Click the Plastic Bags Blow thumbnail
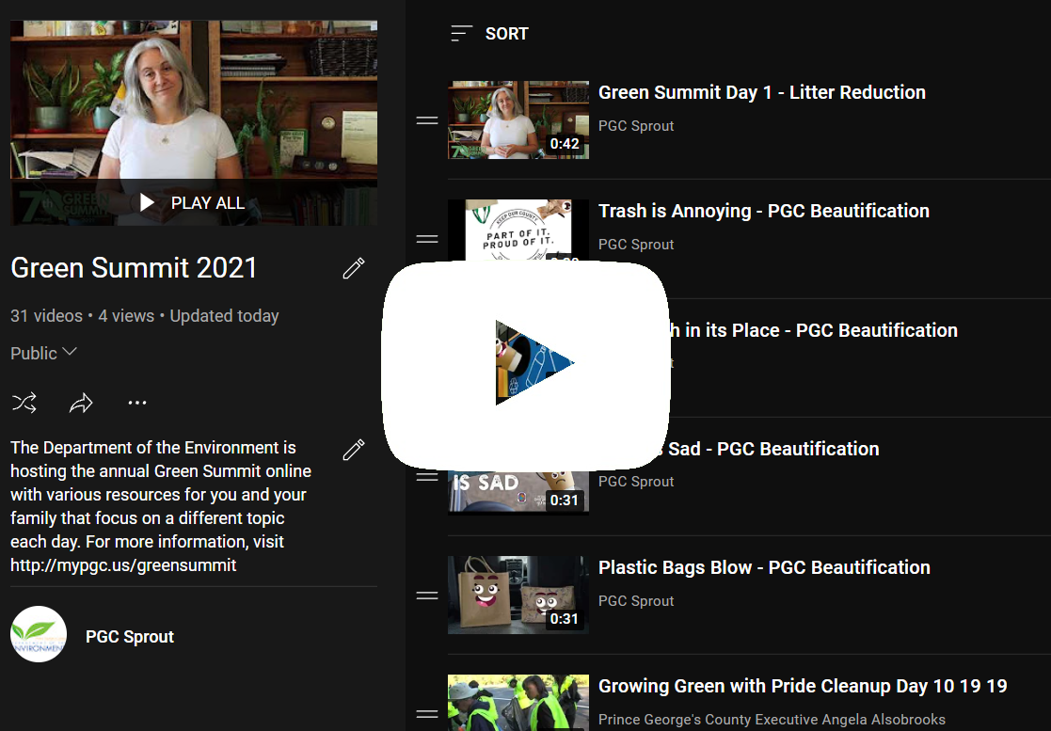Viewport: 1051px width, 731px height. coord(518,595)
